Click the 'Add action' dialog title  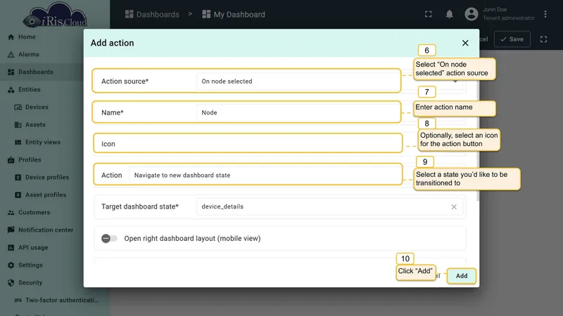[112, 43]
